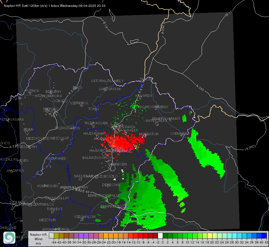Click the TÚRKEVE city label
269x247 pixels.
(54, 209)
